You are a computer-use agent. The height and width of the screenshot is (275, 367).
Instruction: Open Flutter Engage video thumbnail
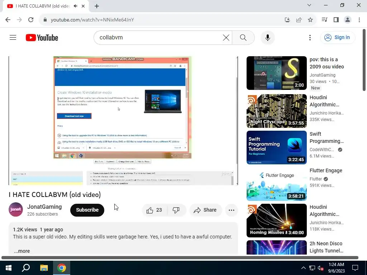pos(276,184)
